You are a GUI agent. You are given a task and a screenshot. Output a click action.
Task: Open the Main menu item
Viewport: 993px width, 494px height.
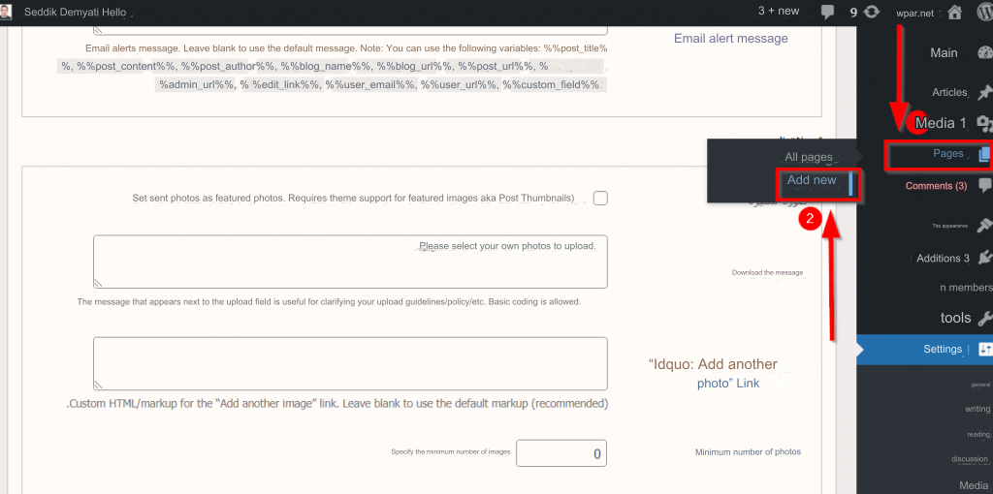pyautogui.click(x=944, y=53)
